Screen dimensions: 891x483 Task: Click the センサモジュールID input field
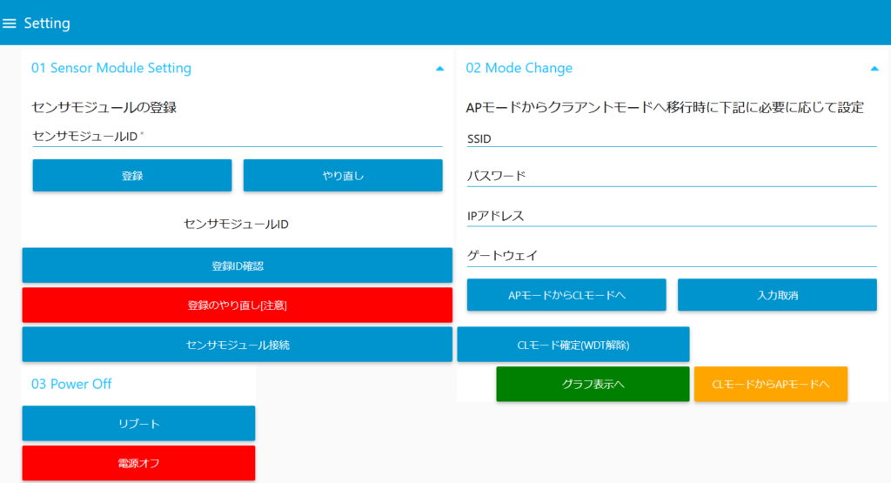click(x=237, y=137)
